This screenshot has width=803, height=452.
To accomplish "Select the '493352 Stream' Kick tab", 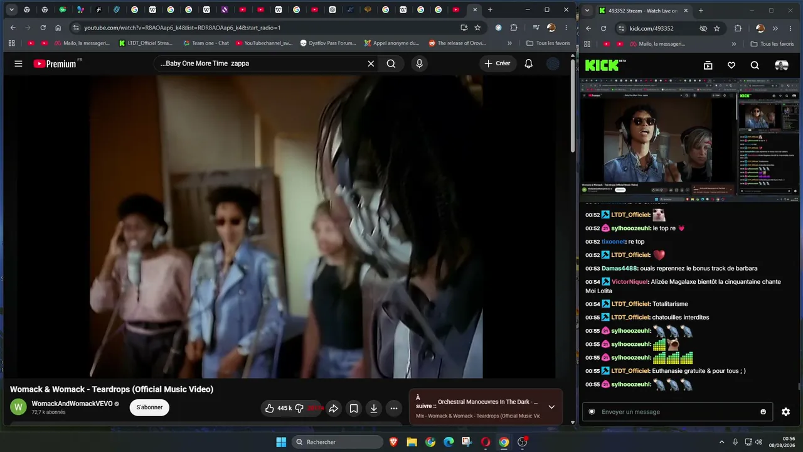I will click(x=643, y=11).
